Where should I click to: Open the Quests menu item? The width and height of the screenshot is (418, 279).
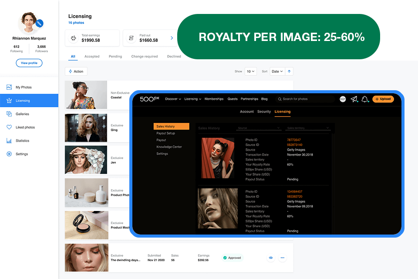(233, 99)
